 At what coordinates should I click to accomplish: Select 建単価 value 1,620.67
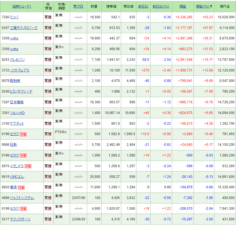113,209
